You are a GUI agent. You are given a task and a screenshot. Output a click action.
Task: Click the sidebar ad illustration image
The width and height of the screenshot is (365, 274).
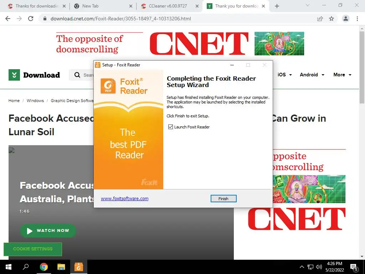click(309, 189)
